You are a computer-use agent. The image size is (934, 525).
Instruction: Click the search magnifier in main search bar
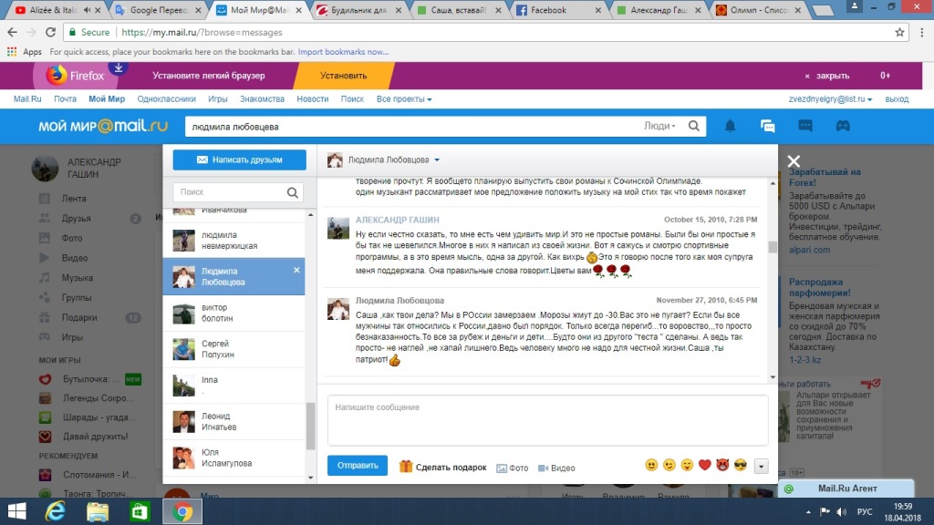coord(694,126)
